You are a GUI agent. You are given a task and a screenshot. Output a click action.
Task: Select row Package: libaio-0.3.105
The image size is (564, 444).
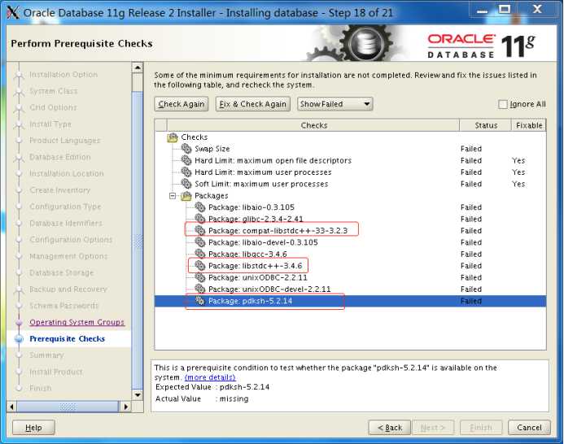coord(350,207)
